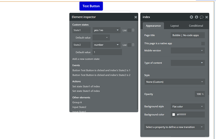Switch to the Conditional tab
This screenshot has height=139, width=216.
click(196, 26)
